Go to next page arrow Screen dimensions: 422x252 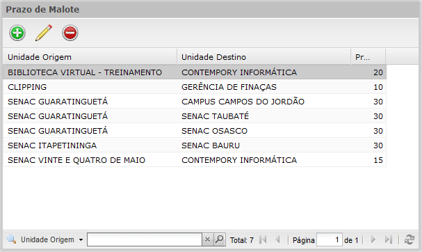373,239
